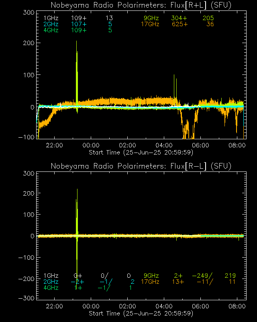Select the 9GHz legend label in bottom plot

(x=151, y=276)
